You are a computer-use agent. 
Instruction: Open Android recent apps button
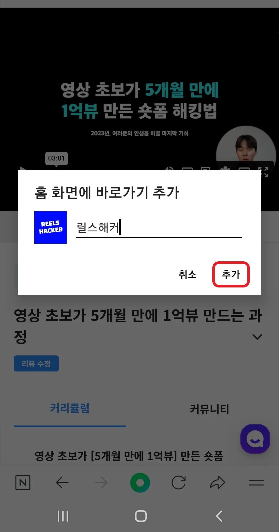63,516
